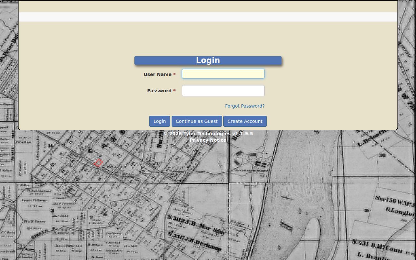Click the User Name input field

point(223,74)
